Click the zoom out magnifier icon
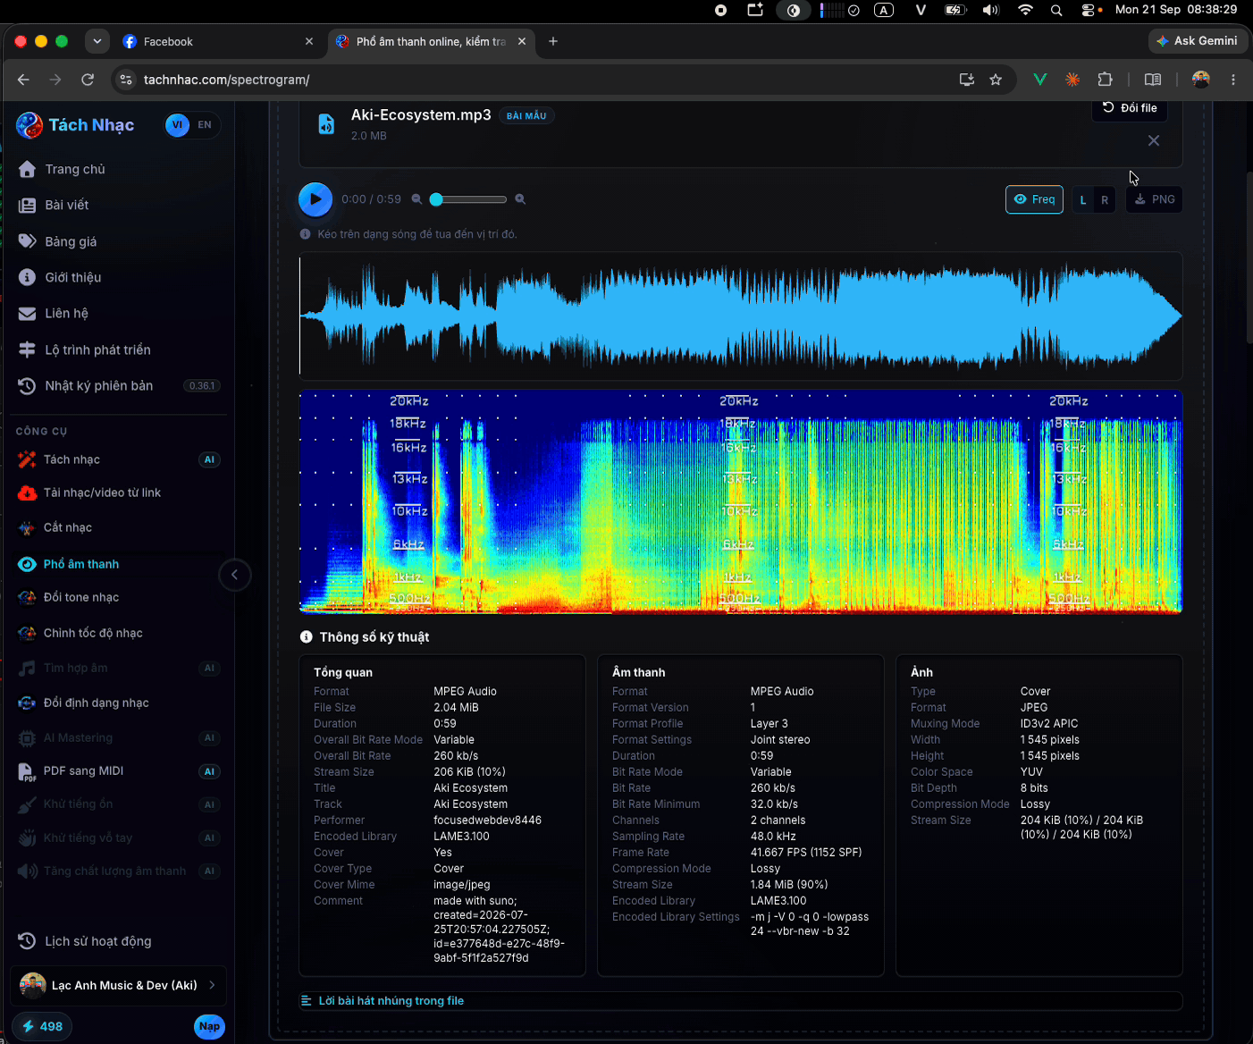Image resolution: width=1253 pixels, height=1044 pixels. pos(417,199)
